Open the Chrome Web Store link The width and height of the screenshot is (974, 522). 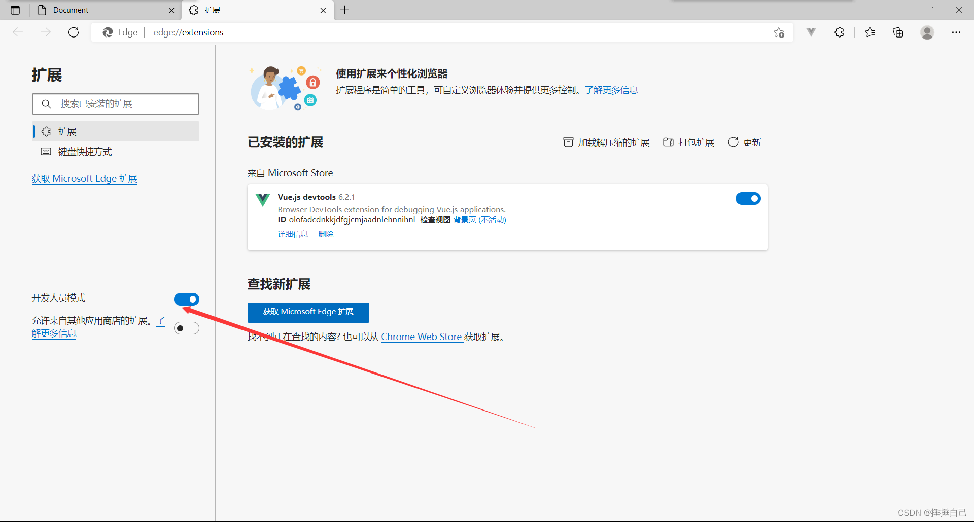422,337
